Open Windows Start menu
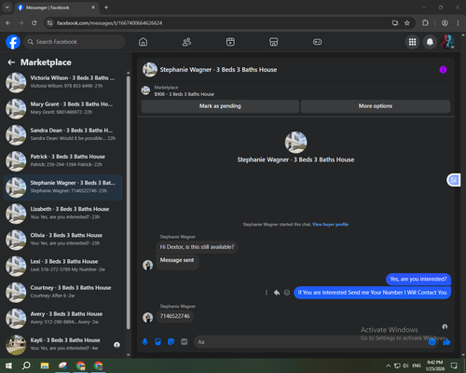Image resolution: width=466 pixels, height=373 pixels. [x=8, y=366]
